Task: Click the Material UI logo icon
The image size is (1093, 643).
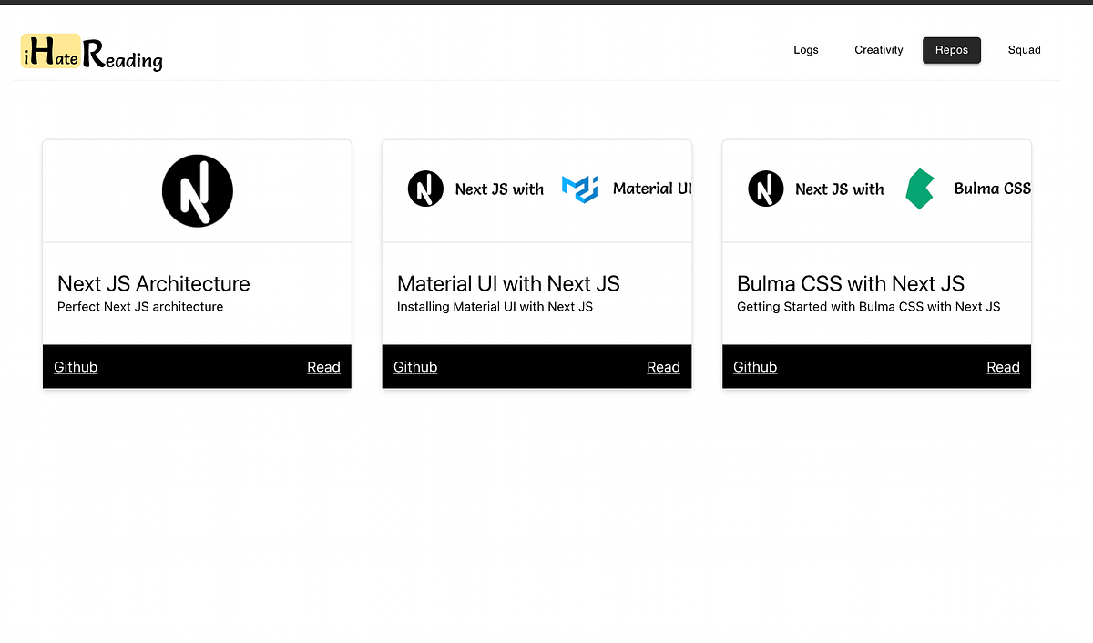Action: pyautogui.click(x=580, y=189)
